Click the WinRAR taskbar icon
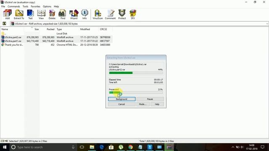 click(169, 147)
